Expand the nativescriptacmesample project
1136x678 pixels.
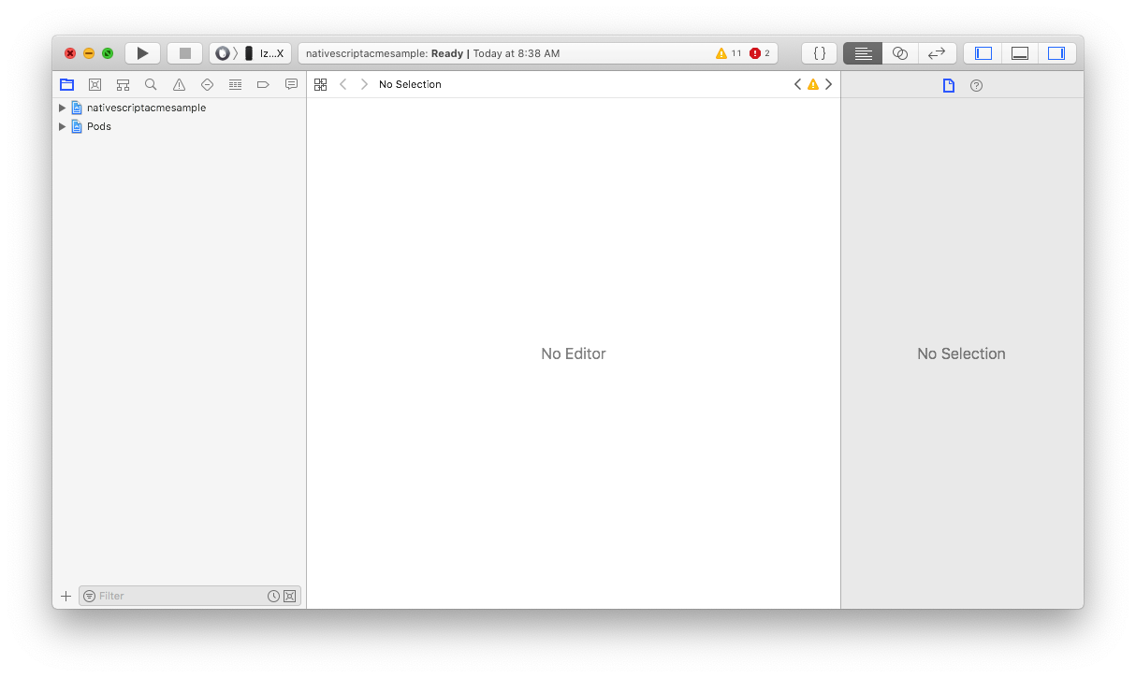point(62,108)
